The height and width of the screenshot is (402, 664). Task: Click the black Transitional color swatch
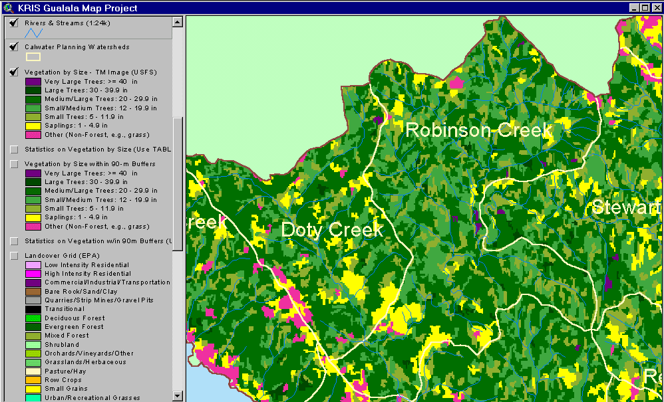pos(33,310)
